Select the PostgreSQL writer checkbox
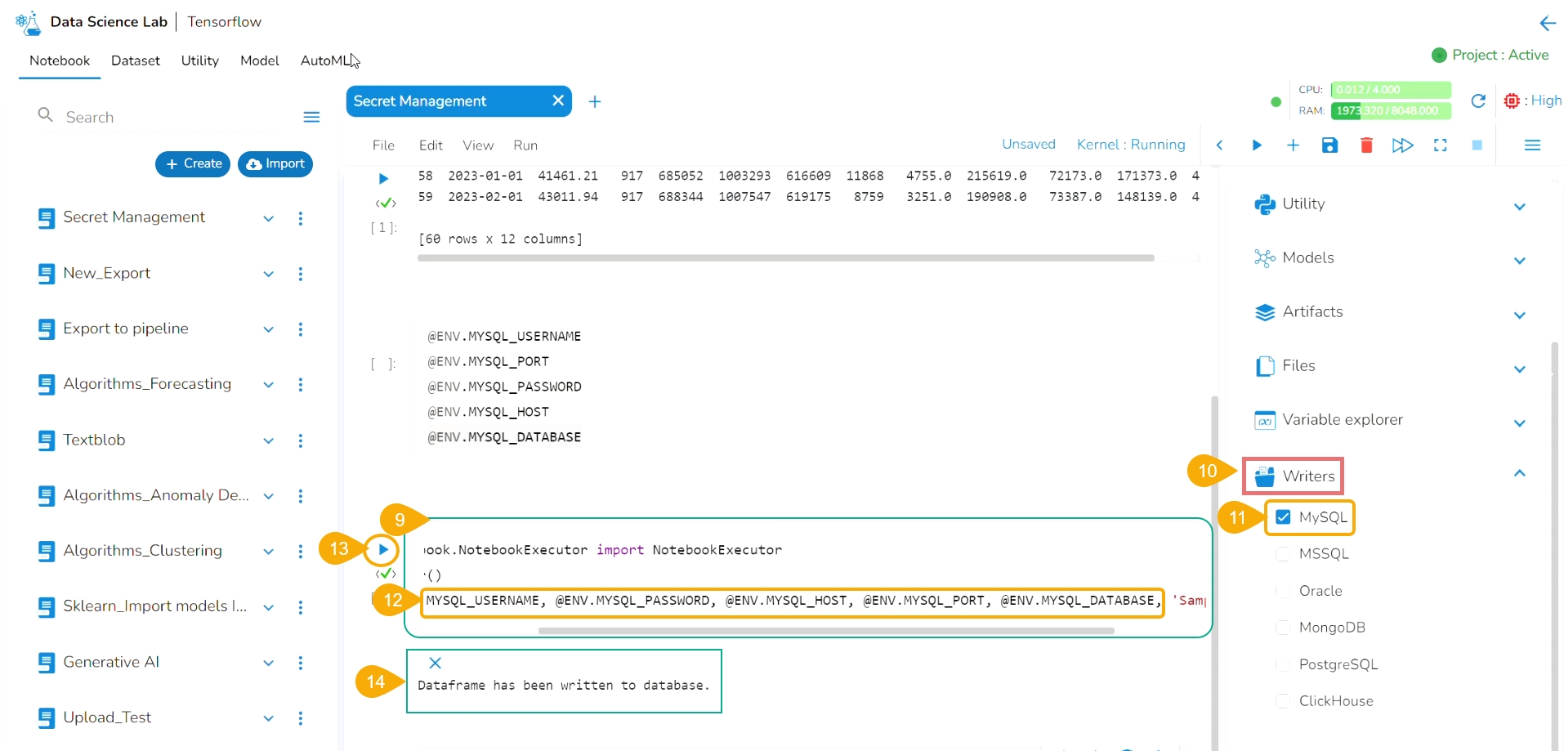The image size is (1564, 751). coord(1283,664)
